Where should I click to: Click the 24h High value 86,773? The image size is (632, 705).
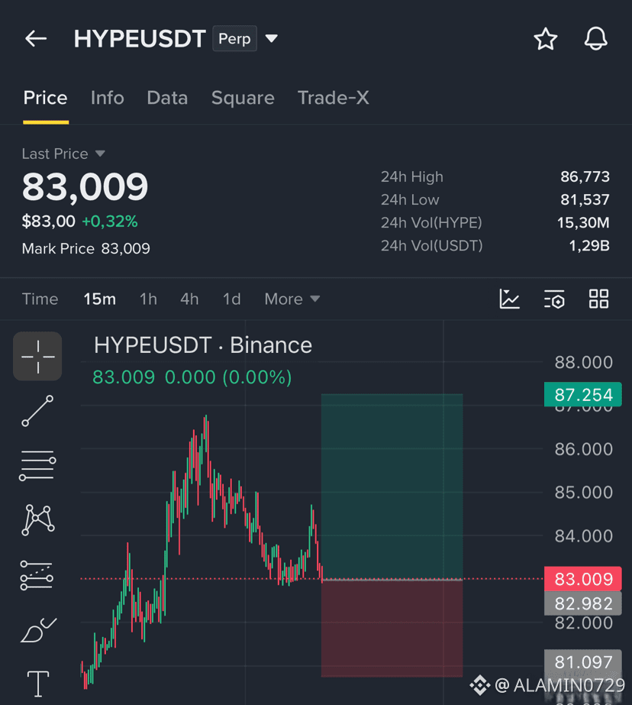coord(585,176)
